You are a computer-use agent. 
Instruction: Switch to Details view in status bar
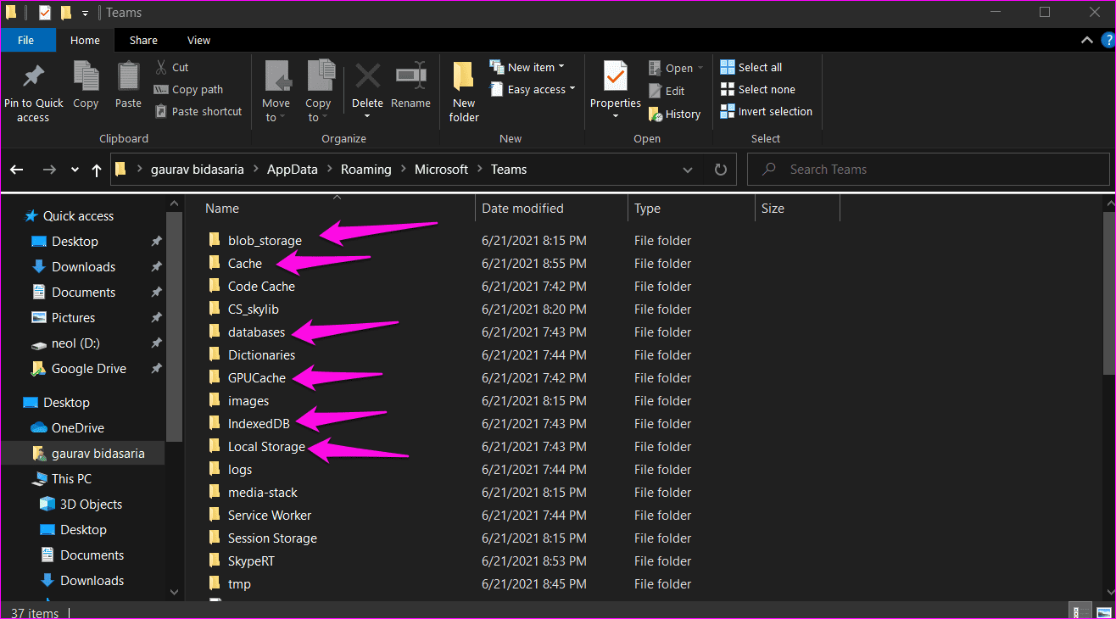point(1080,611)
